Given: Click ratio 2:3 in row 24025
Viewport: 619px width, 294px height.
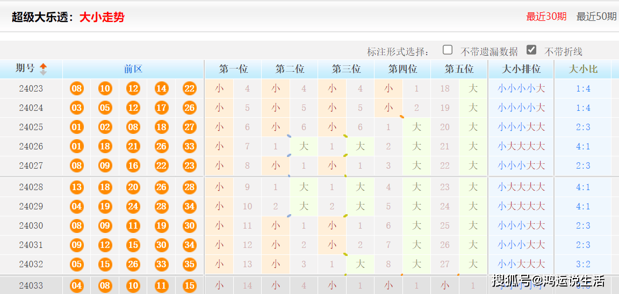Looking at the screenshot, I should pos(583,127).
